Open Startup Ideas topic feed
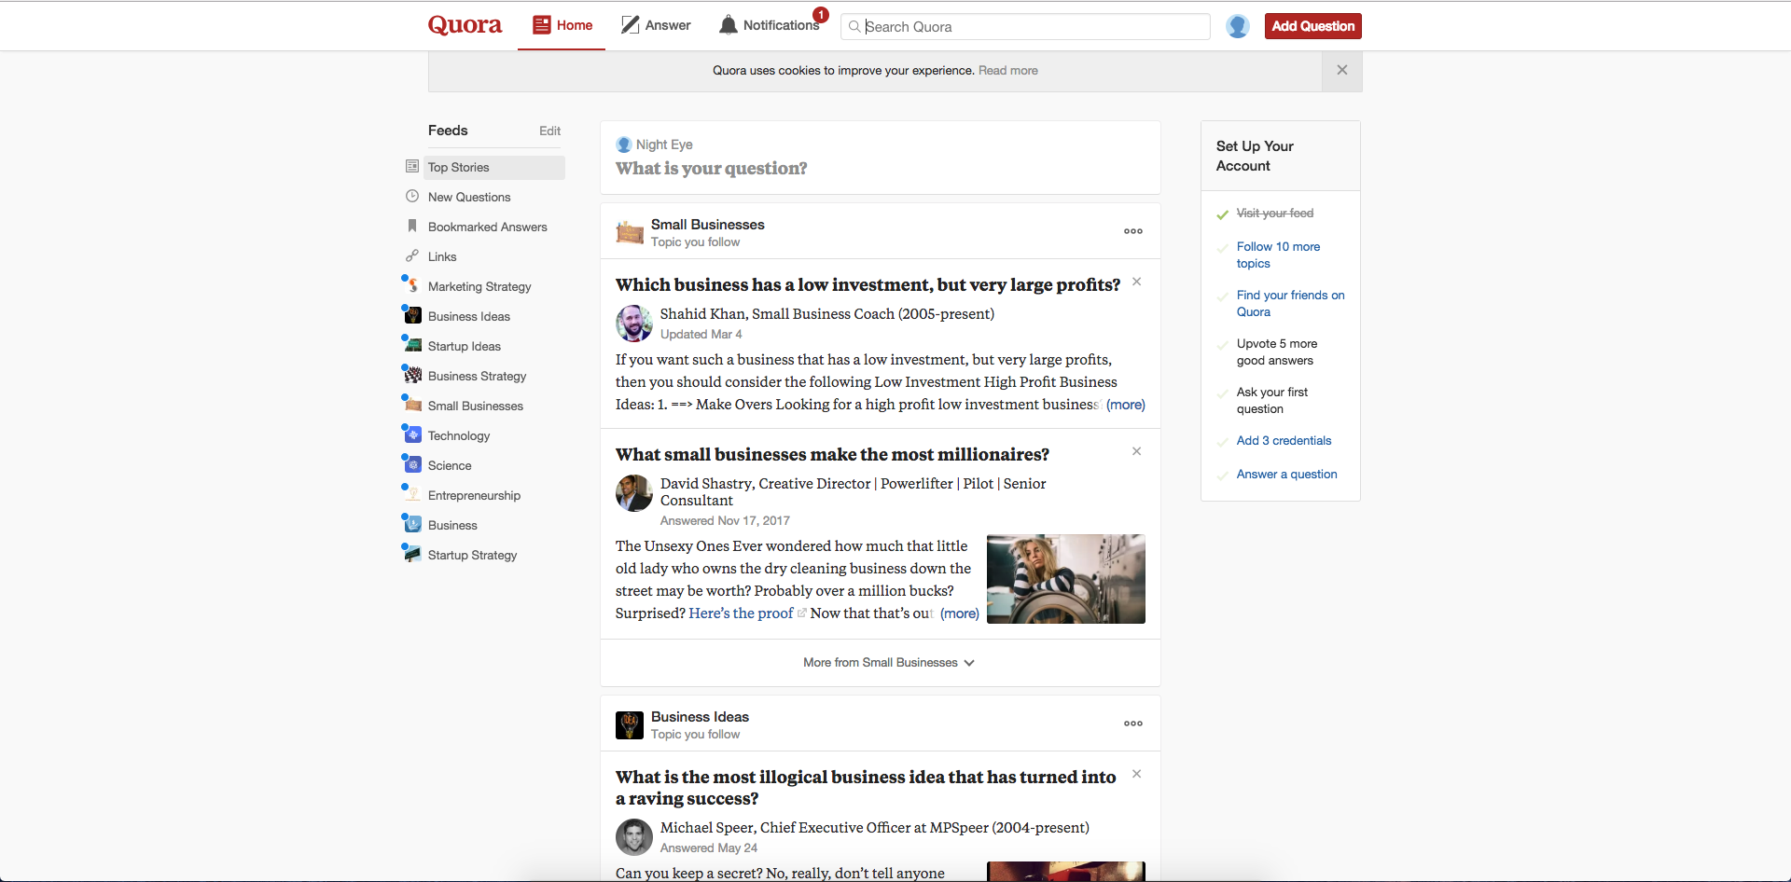This screenshot has height=882, width=1791. click(x=464, y=346)
